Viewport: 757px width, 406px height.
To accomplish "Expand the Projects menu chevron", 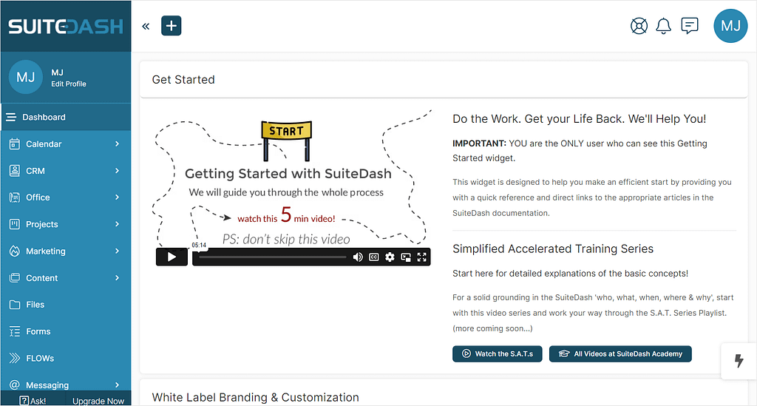I will coord(117,224).
